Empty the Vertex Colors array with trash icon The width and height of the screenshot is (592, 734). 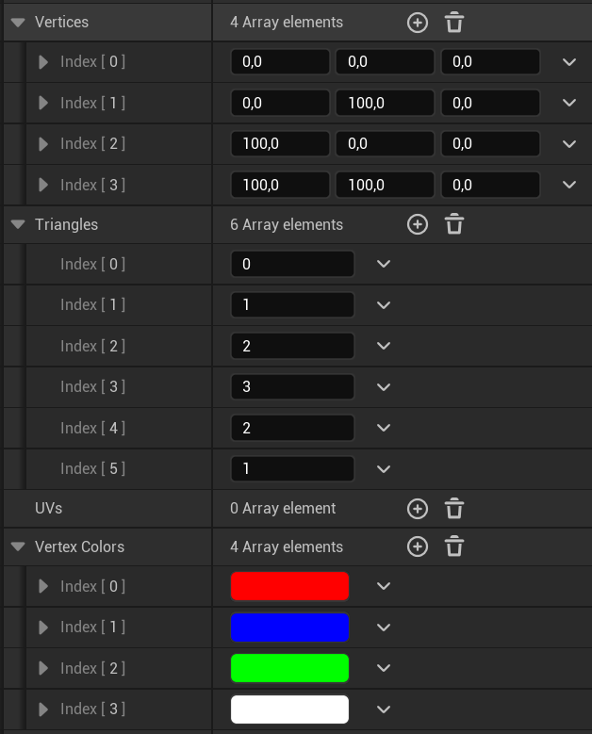point(454,546)
